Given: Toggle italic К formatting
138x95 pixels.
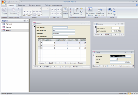Looking at the screenshot, I should click(x=27, y=12).
